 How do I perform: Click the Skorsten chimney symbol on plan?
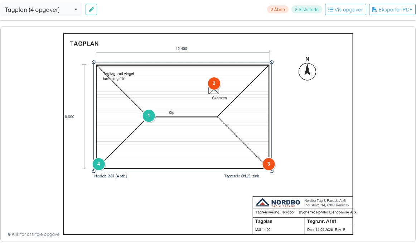(x=214, y=91)
